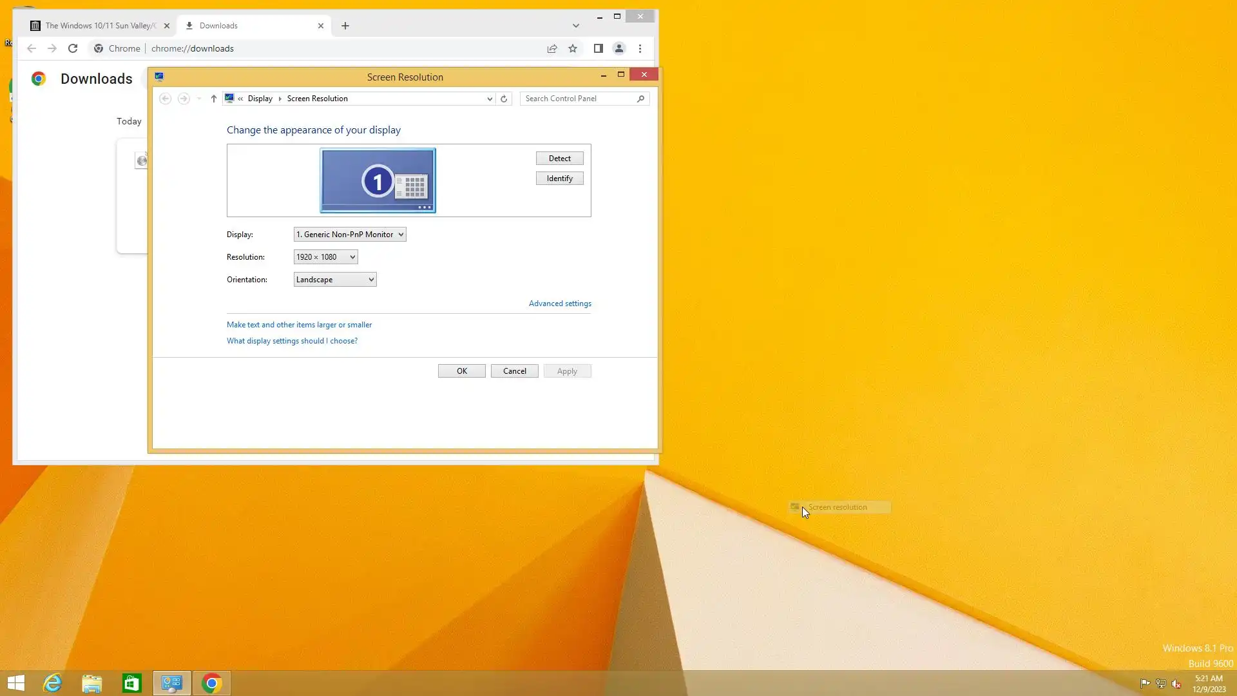Open Chrome side panel icon
The height and width of the screenshot is (696, 1237).
598,48
